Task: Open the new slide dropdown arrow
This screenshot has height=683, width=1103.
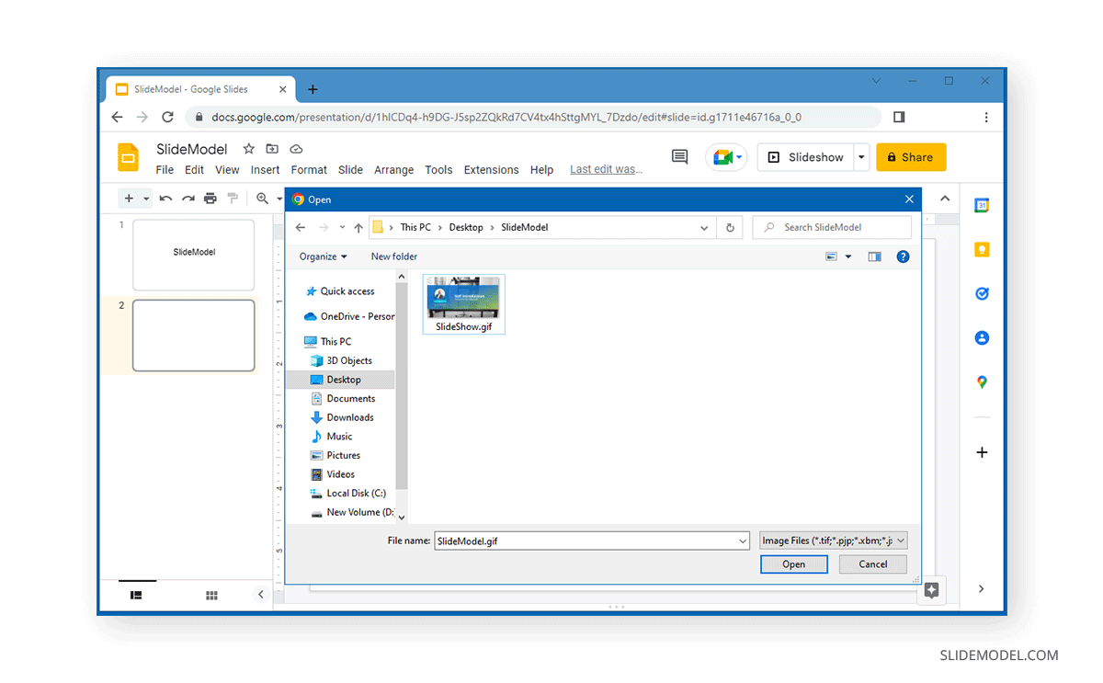Action: (x=146, y=198)
